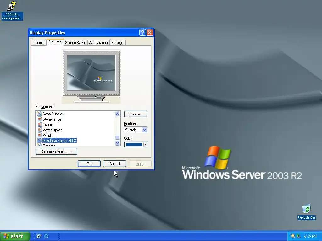Click the greyed-out Apply button
The height and width of the screenshot is (241, 322).
(140, 164)
